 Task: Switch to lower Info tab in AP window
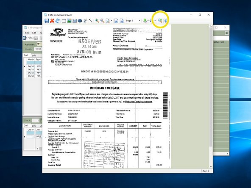pos(33,126)
